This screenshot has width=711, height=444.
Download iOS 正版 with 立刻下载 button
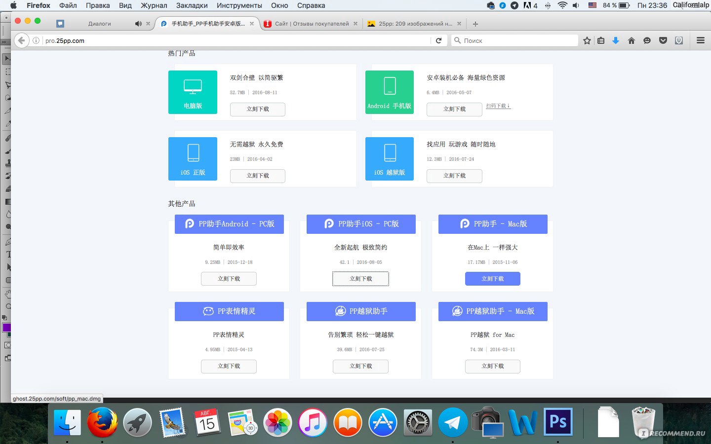258,176
